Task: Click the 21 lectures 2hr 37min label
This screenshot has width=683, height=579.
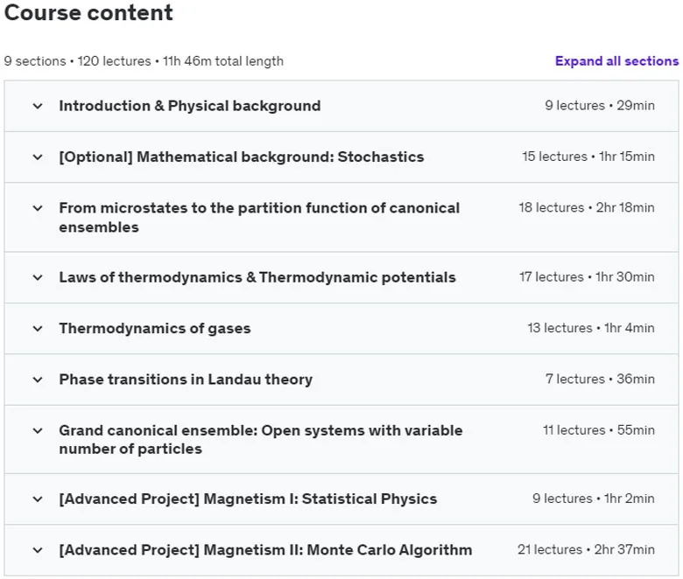Action: point(586,549)
